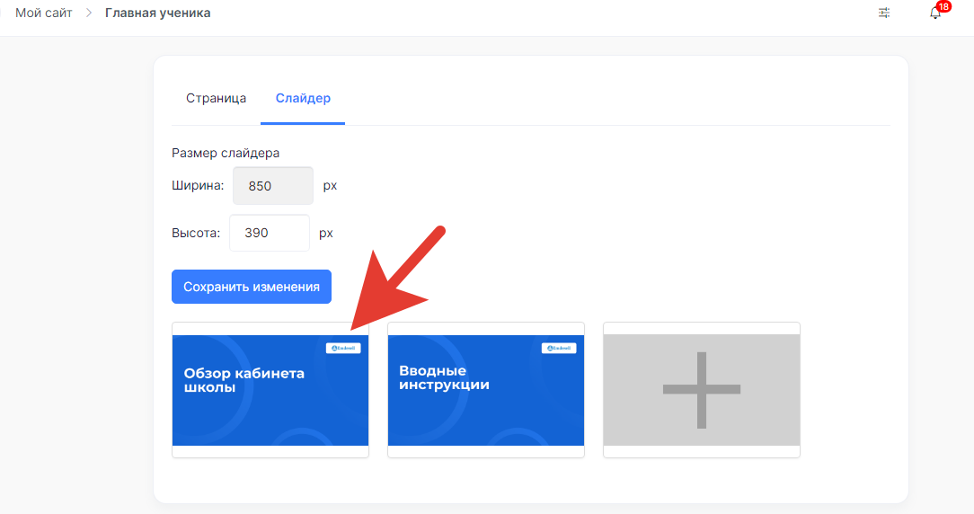974x514 pixels.
Task: Open the settings sliders icon in header
Action: point(884,13)
